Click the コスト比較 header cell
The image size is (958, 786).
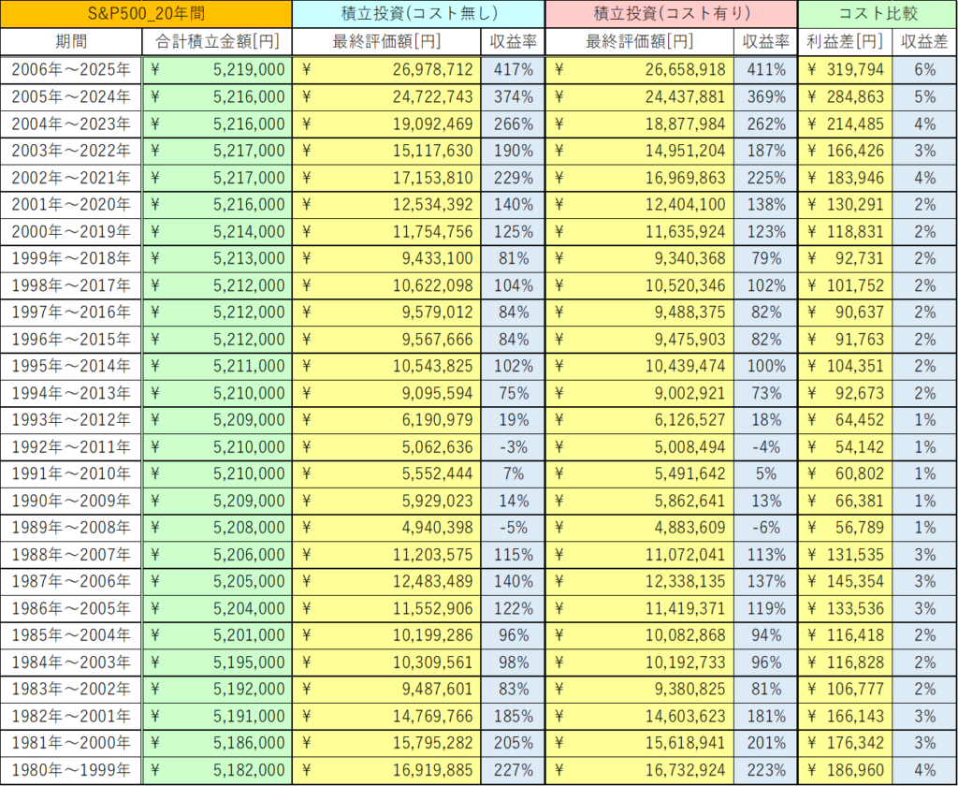[x=878, y=14]
